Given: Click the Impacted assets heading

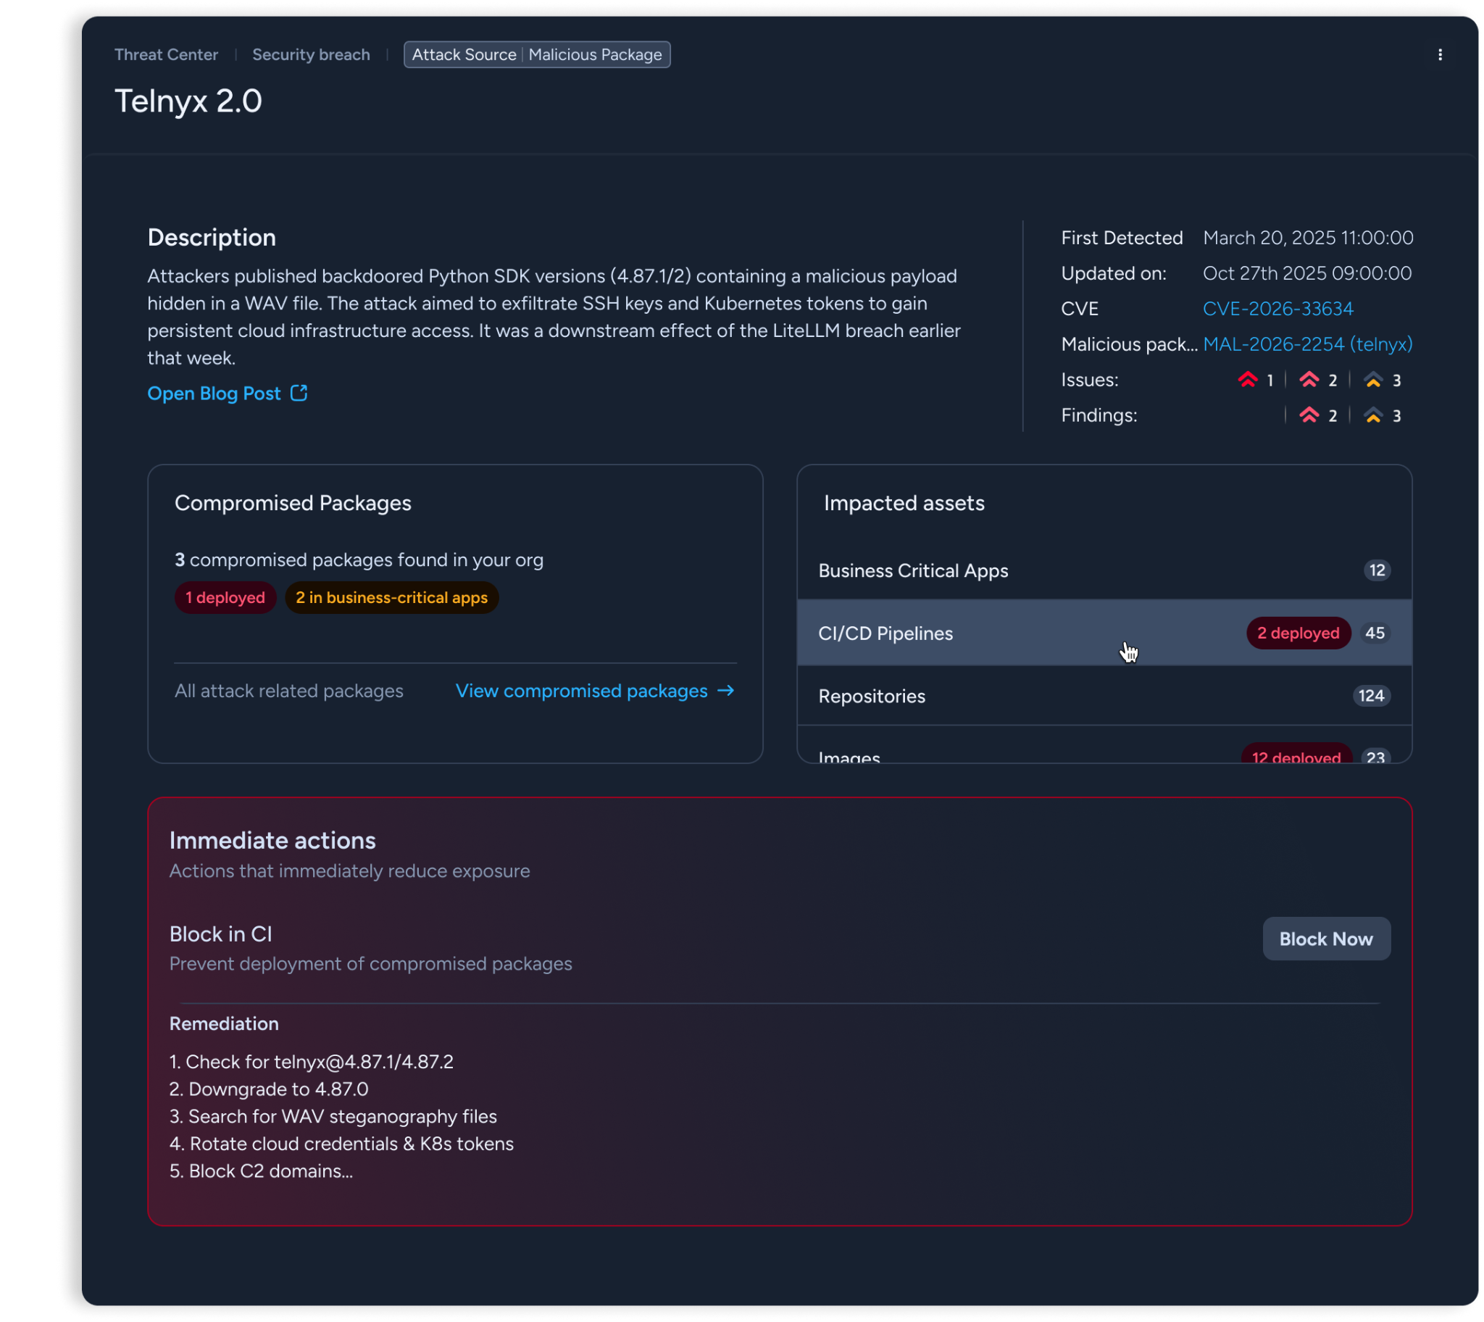Looking at the screenshot, I should (x=904, y=503).
